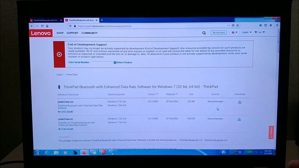Open the country flag dropdown
299x168 pixels.
(x=235, y=33)
